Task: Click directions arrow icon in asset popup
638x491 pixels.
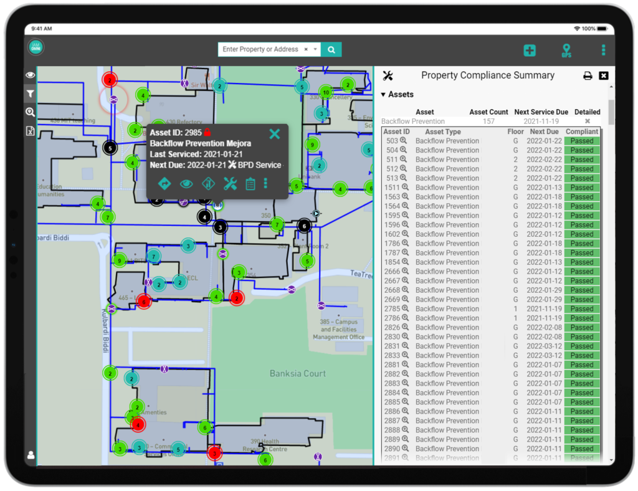Action: [164, 183]
